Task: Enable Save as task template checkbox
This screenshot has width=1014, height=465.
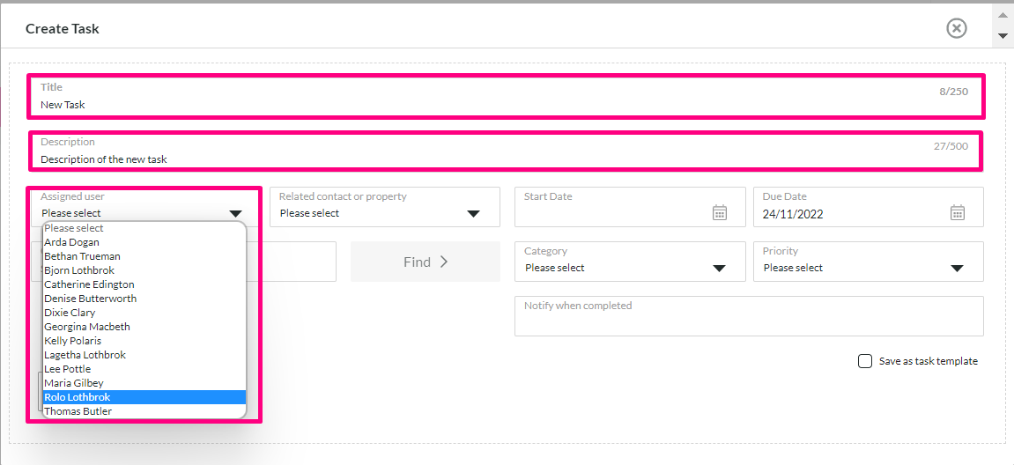Action: (x=864, y=361)
